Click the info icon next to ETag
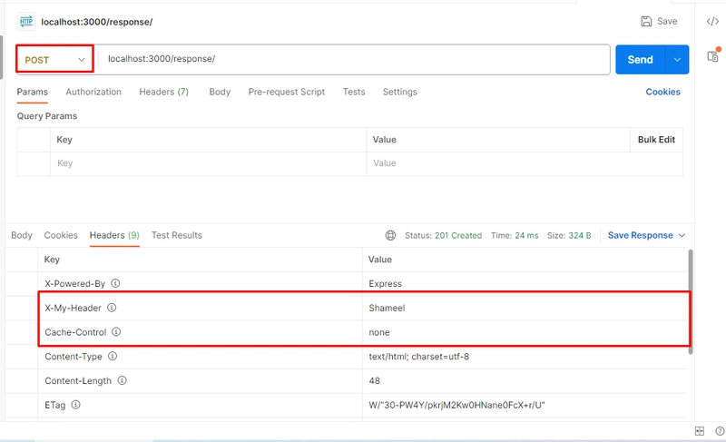 click(x=75, y=405)
